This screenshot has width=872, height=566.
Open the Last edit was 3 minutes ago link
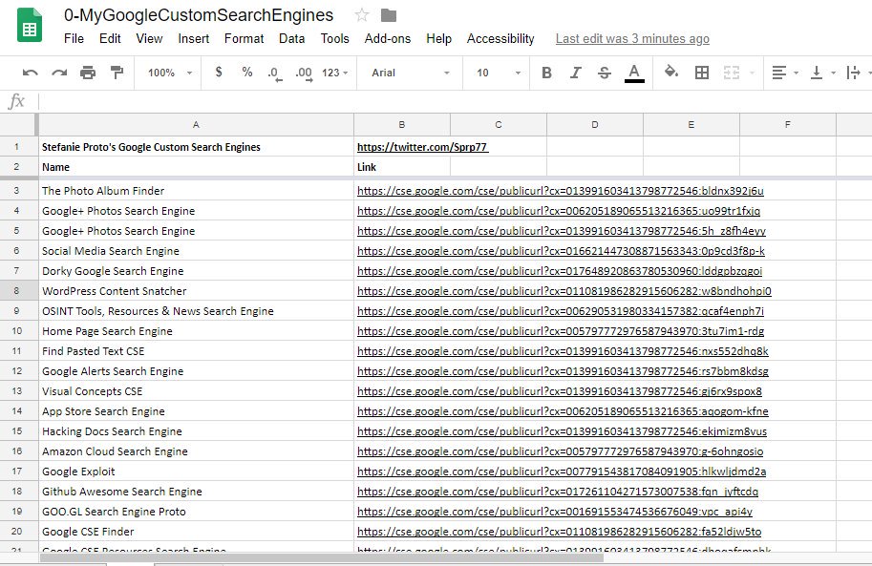coord(632,38)
